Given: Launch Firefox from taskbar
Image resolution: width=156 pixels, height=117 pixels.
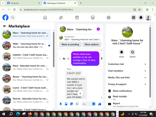Looking at the screenshot, I should 30,114.
